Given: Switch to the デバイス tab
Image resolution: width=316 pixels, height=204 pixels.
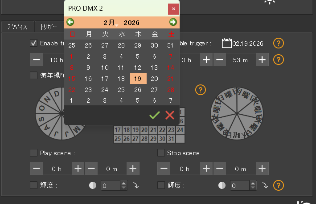Looking at the screenshot, I should pyautogui.click(x=17, y=27).
